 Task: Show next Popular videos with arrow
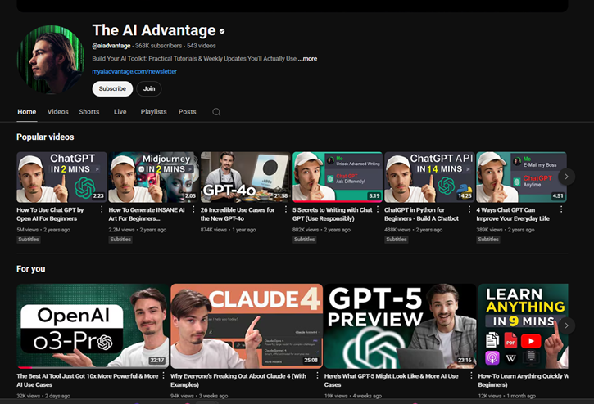pyautogui.click(x=566, y=177)
